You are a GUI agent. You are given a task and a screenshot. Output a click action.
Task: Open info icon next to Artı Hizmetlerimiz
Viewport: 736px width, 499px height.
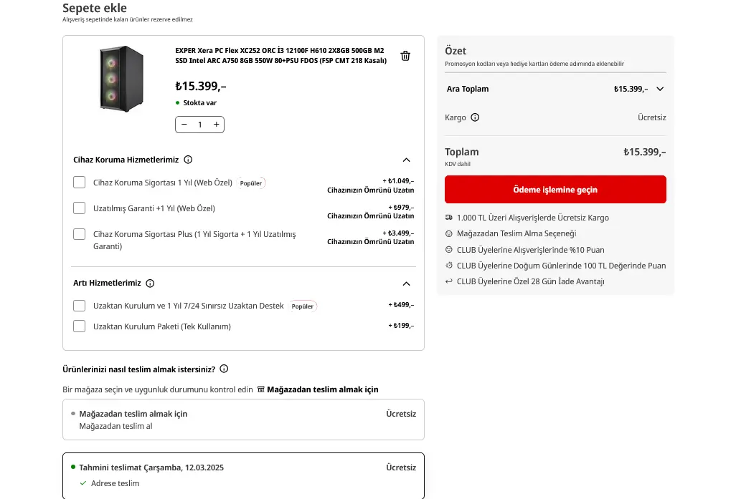pos(150,283)
